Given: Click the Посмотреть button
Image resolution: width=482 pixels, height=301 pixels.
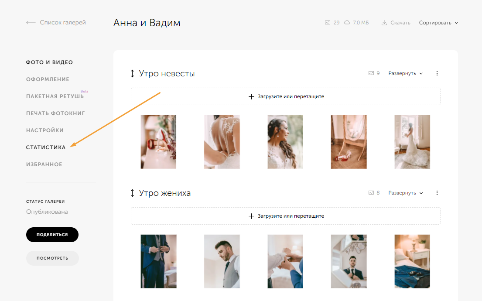Looking at the screenshot, I should (x=52, y=258).
